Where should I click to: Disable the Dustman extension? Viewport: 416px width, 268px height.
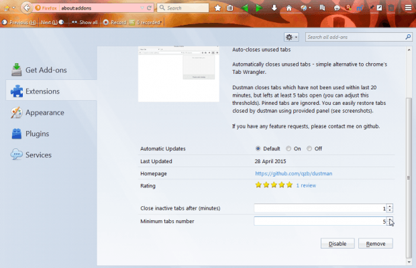click(337, 244)
